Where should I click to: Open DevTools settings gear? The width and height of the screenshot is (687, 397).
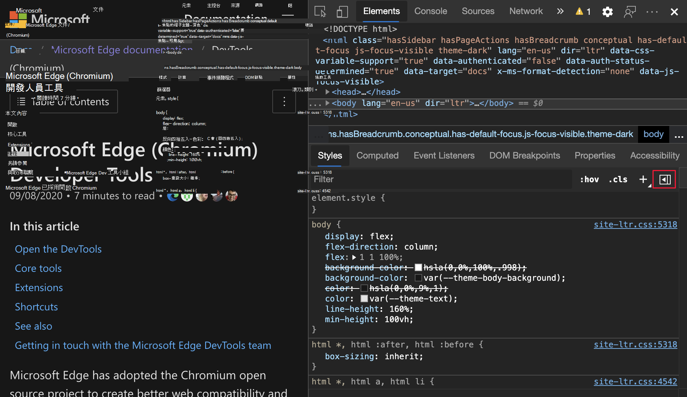pyautogui.click(x=607, y=12)
